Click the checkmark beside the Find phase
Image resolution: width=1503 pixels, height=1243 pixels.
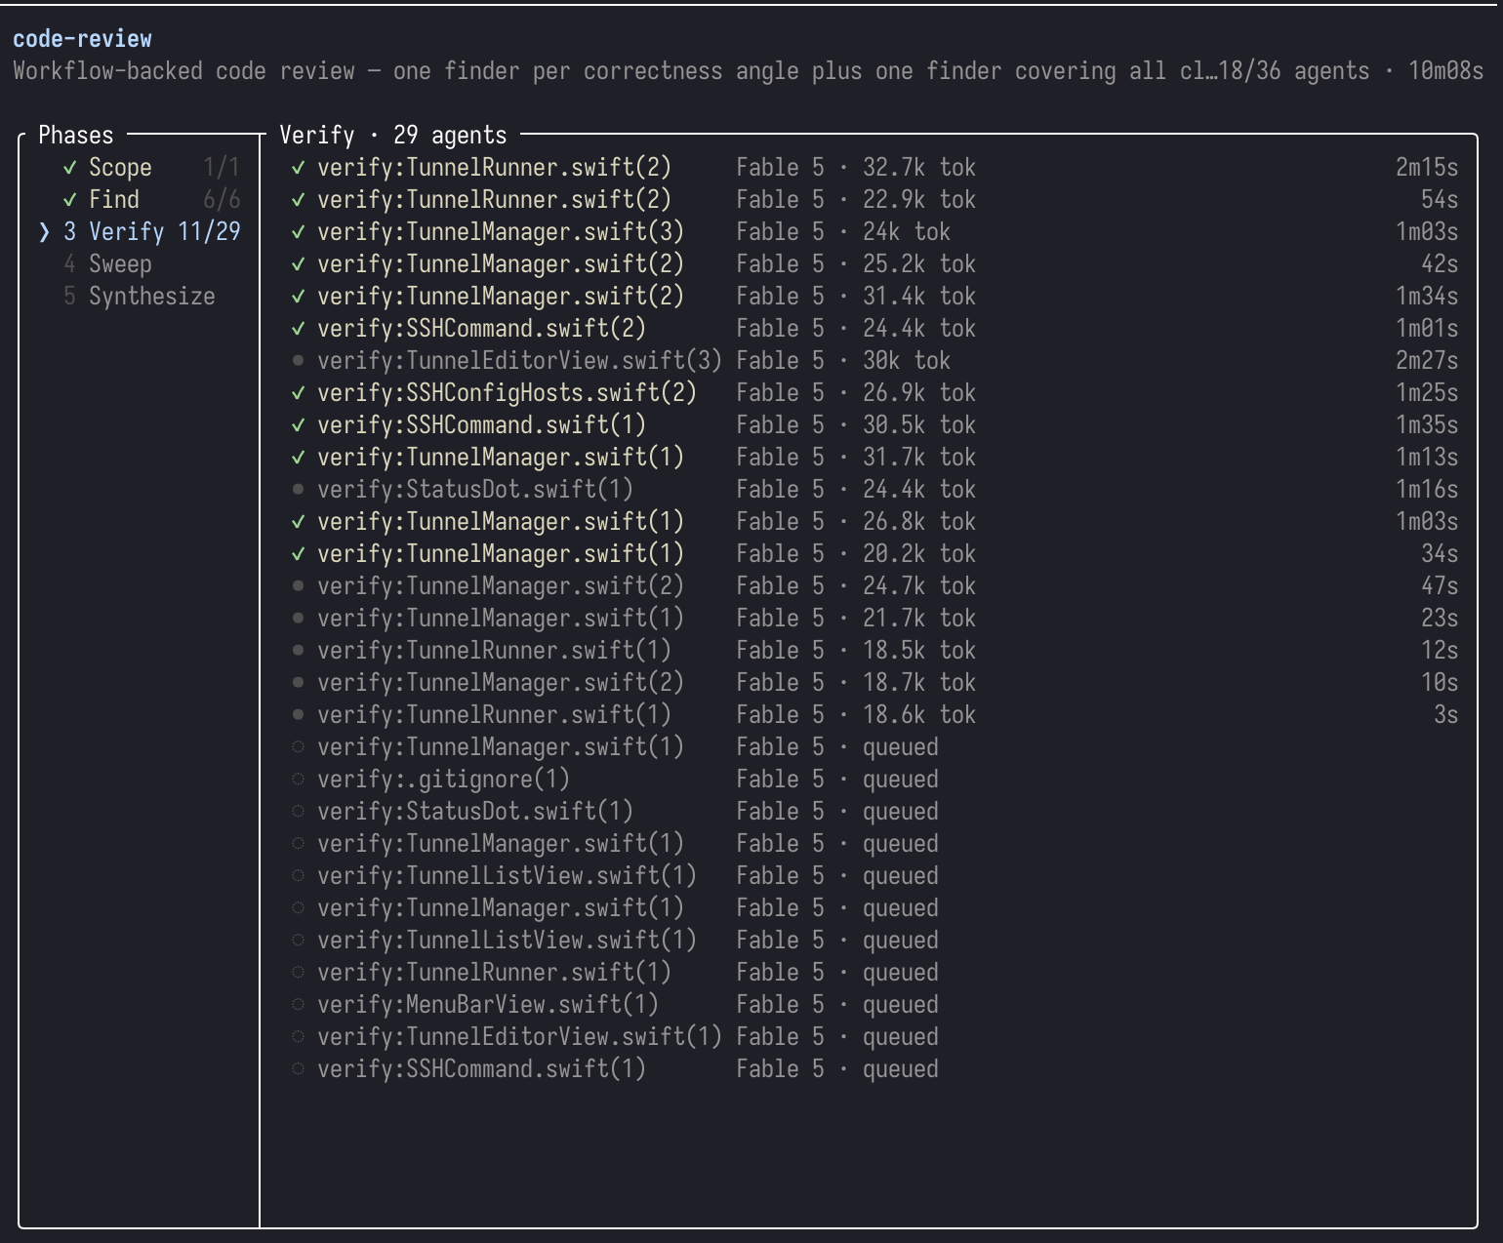[x=69, y=200]
